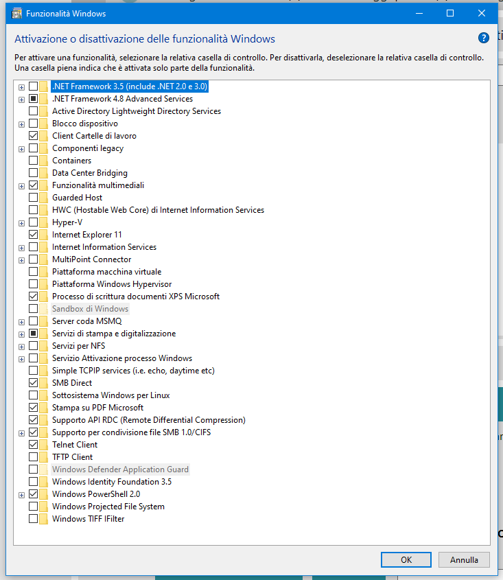Click folder icon beside Stampa su PDF Microsoft
Viewport: 503px width, 580px height.
pos(44,408)
